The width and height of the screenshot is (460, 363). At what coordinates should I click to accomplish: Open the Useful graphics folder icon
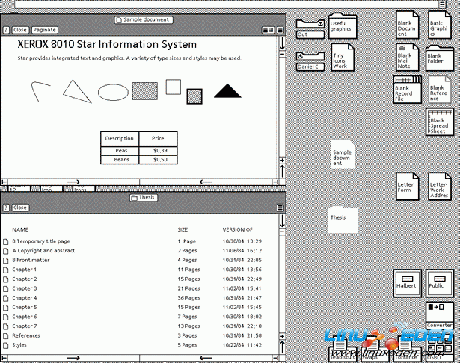coord(343,26)
